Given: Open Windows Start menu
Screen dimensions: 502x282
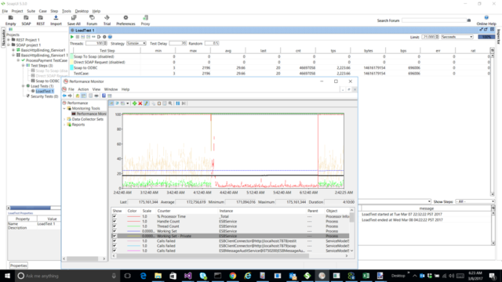Looking at the screenshot, I should (7, 276).
